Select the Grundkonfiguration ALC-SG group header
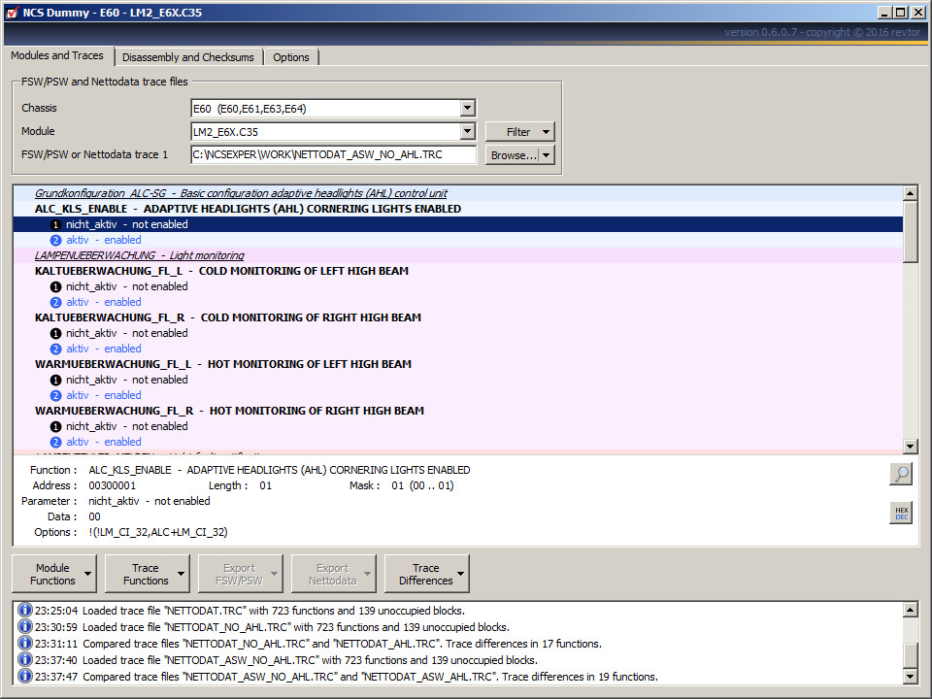 click(457, 193)
